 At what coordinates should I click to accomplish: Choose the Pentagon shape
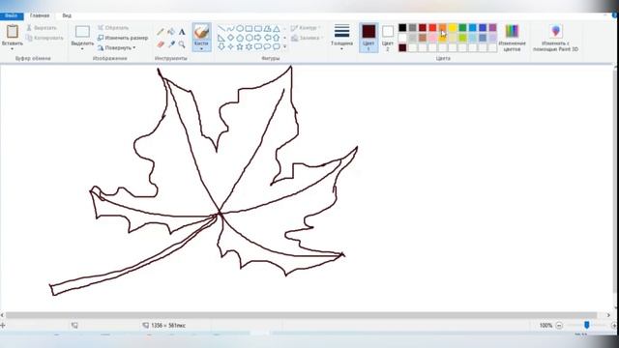tap(240, 38)
